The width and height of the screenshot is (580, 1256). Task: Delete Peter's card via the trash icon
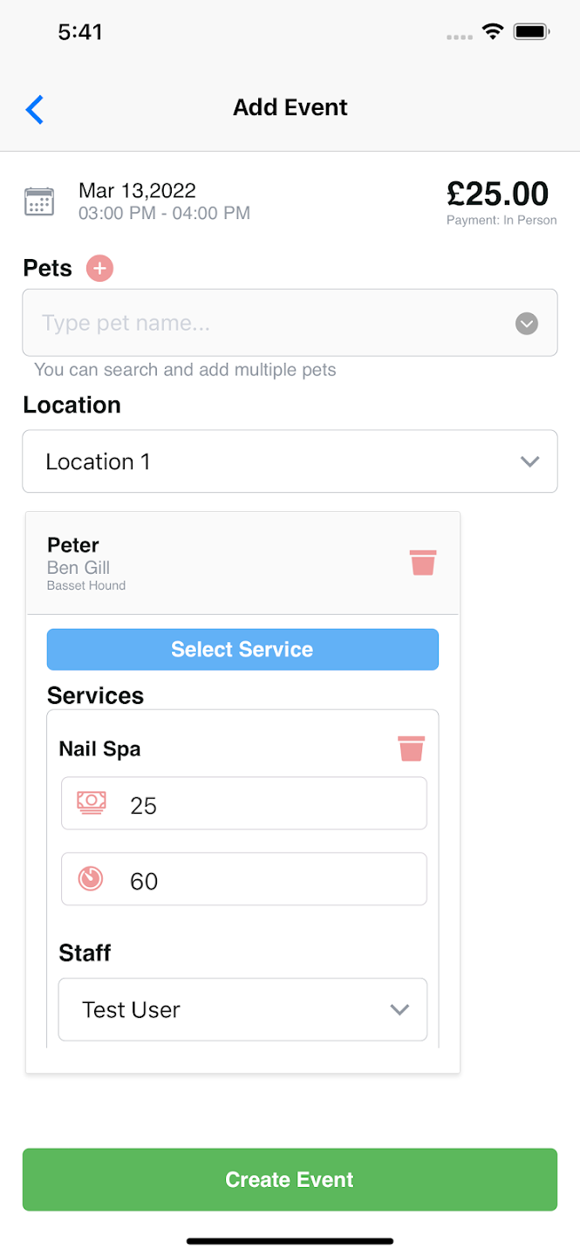point(423,563)
